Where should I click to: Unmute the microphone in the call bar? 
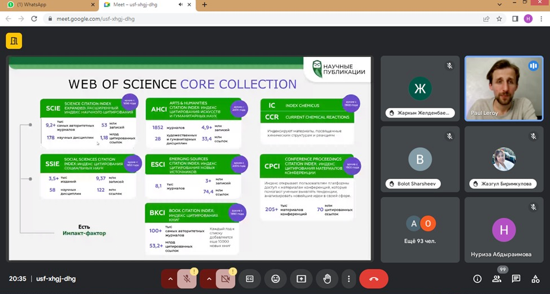coord(187,279)
